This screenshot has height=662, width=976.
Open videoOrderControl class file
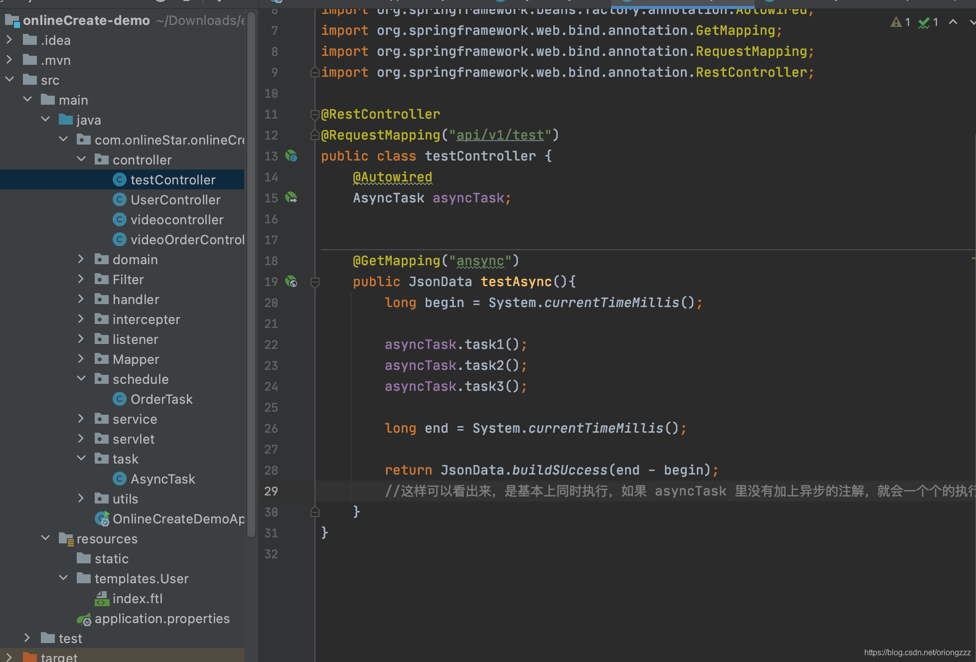pos(187,240)
